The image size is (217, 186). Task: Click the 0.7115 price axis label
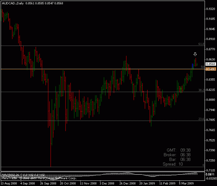211,170
